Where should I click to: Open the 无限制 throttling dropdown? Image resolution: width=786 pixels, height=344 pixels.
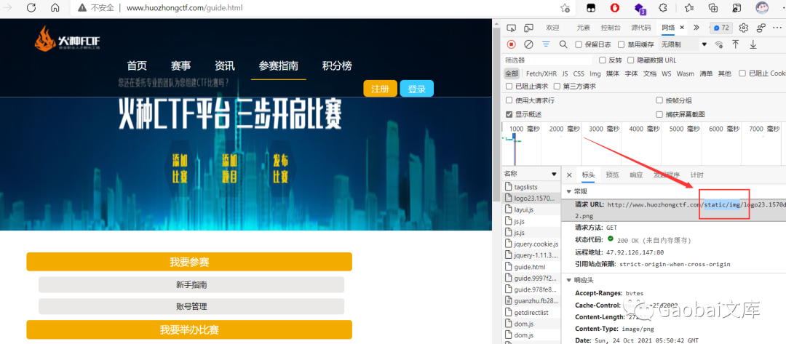pos(683,44)
